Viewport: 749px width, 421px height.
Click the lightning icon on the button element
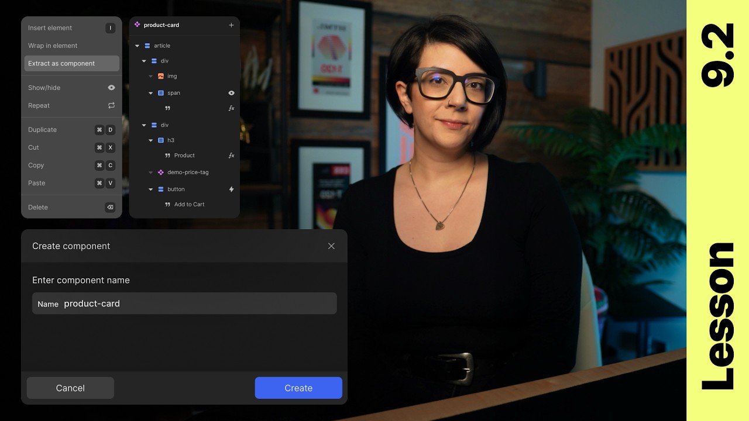tap(231, 189)
